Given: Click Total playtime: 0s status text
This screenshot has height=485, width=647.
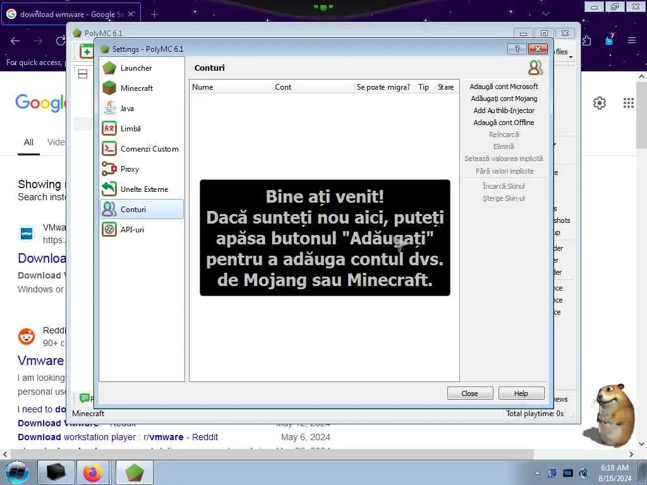Looking at the screenshot, I should (535, 414).
